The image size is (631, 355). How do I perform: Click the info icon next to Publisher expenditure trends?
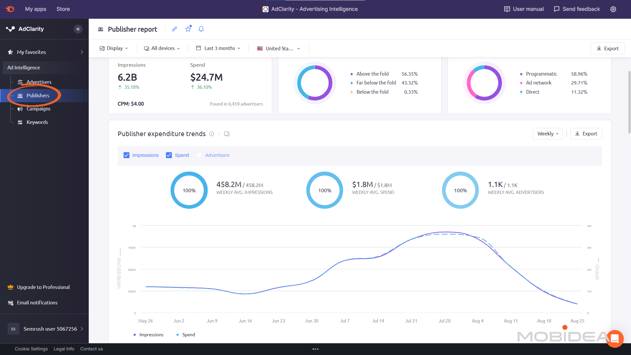[212, 134]
